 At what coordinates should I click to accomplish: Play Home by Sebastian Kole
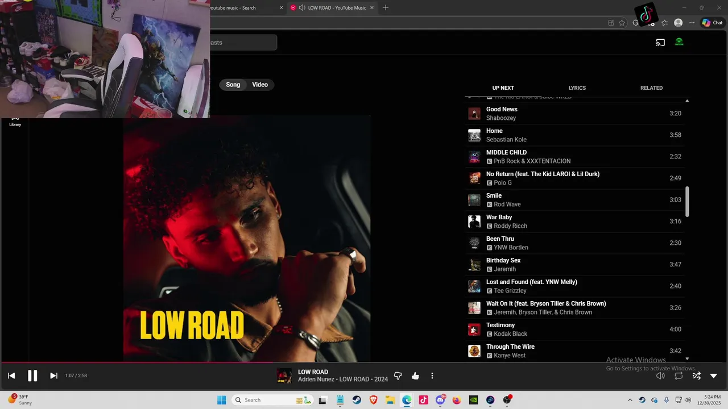point(575,135)
